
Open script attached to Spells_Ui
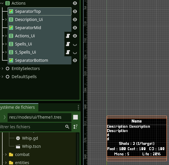[68, 44]
